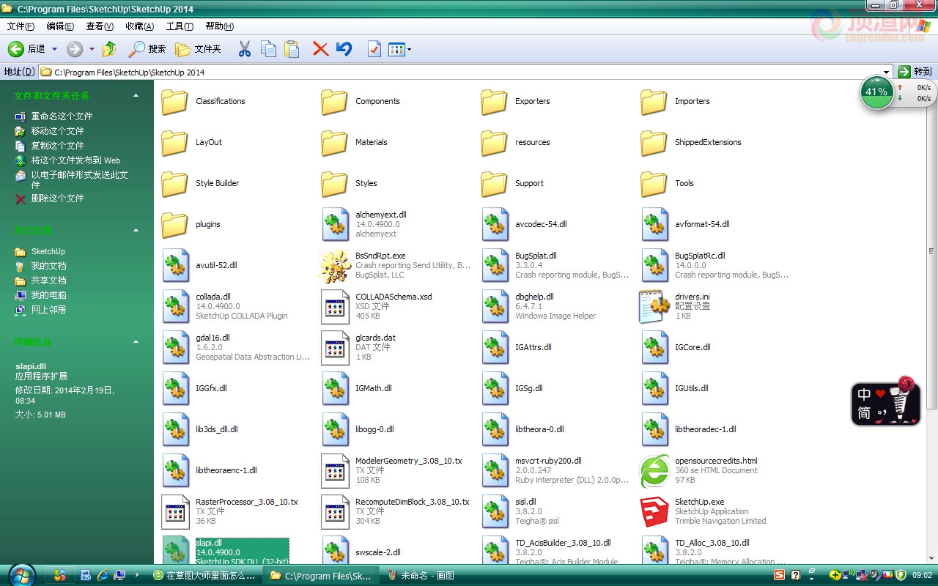Screen dimensions: 938x586
Task: Click the Back arrow toolbar button
Action: click(15, 49)
